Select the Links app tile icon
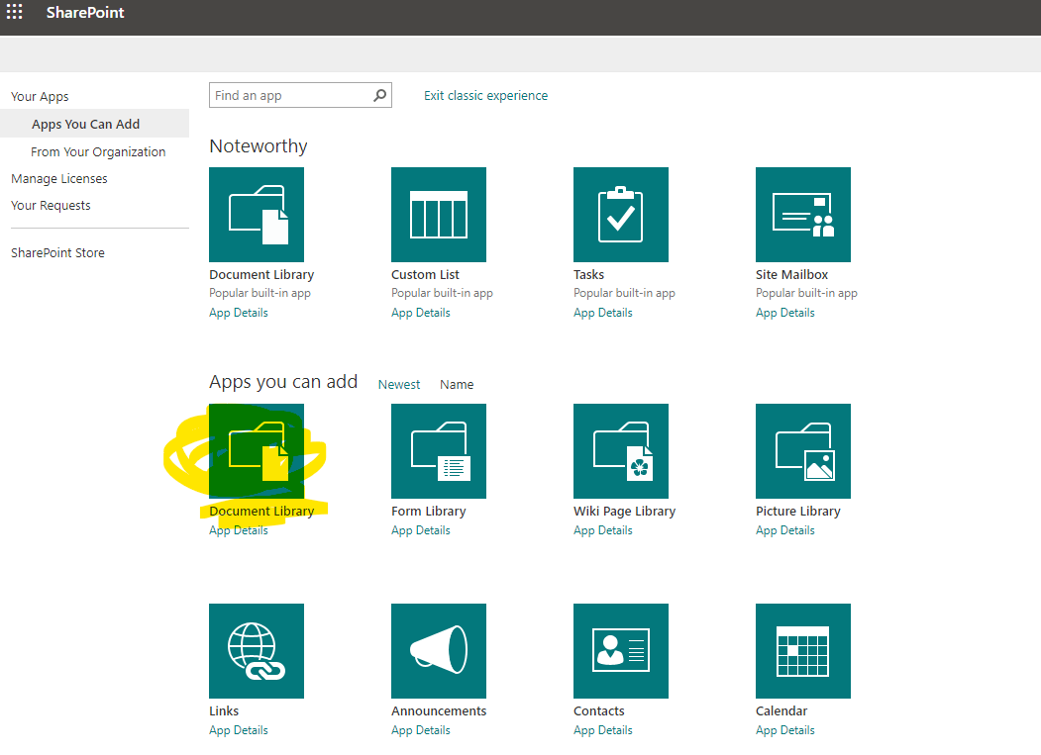The image size is (1041, 755). click(257, 651)
